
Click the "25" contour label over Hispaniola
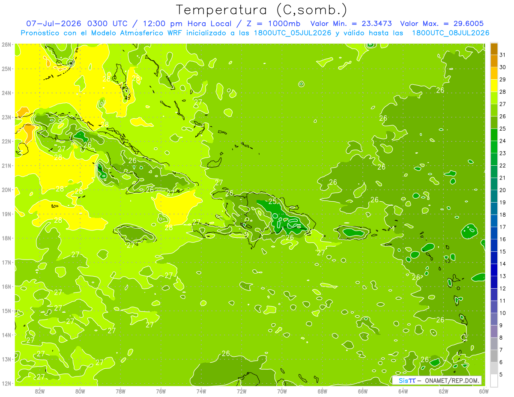click(x=272, y=201)
